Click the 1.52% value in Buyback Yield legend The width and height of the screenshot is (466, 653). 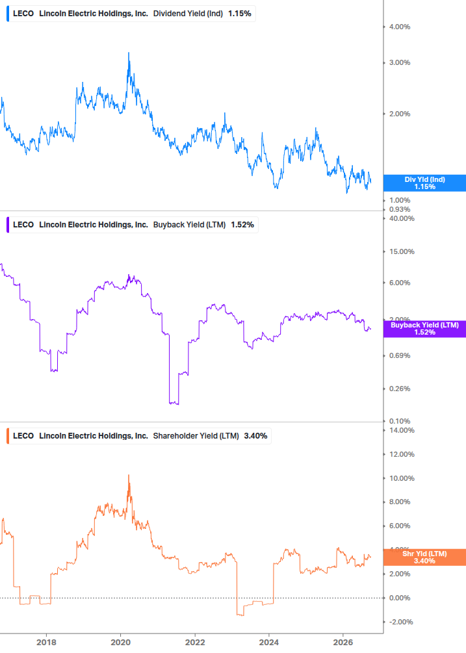point(242,225)
